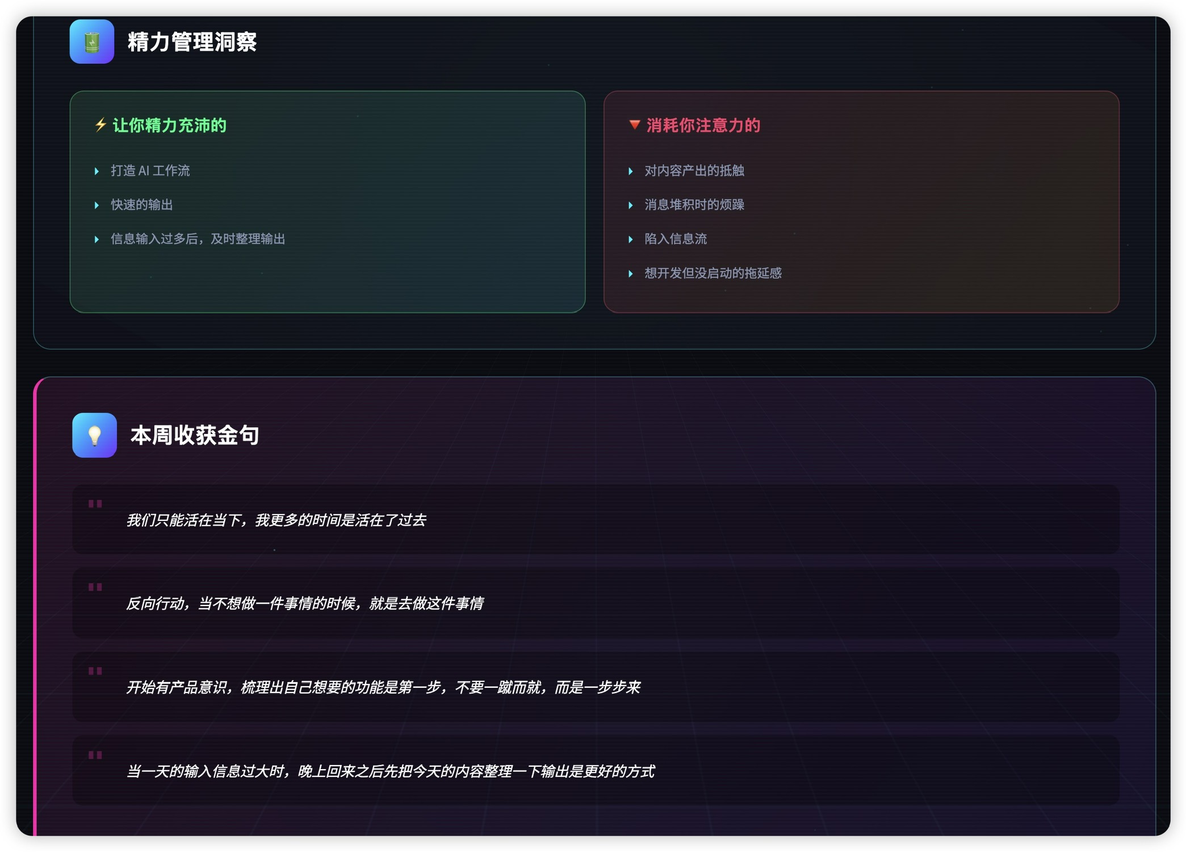Viewport: 1186px width, 852px height.
Task: Click the red down-triangle icon before 消耗你注意力的
Action: point(634,125)
